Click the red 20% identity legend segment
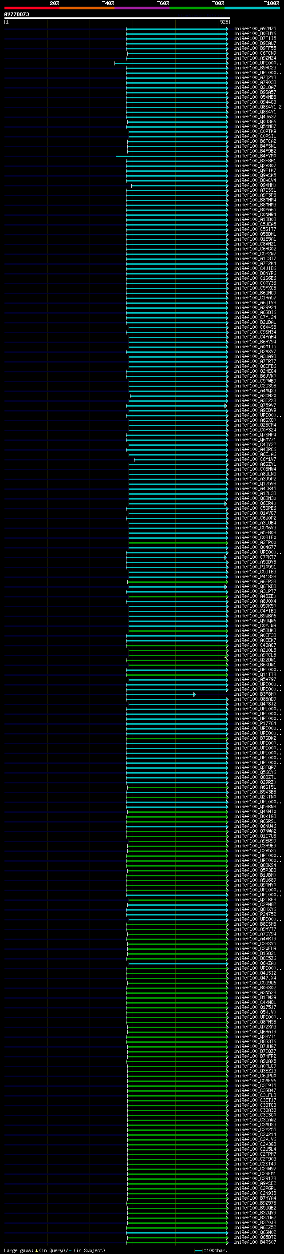 [x=32, y=8]
